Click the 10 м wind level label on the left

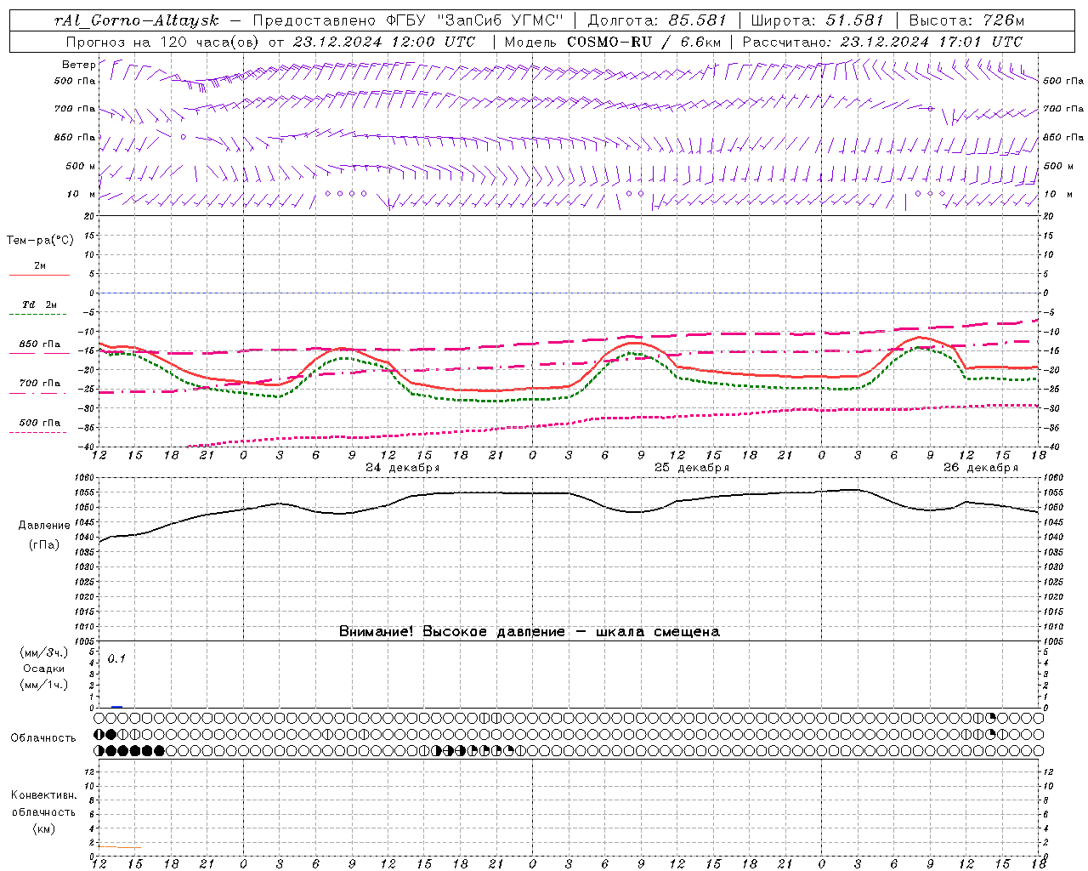pos(81,194)
